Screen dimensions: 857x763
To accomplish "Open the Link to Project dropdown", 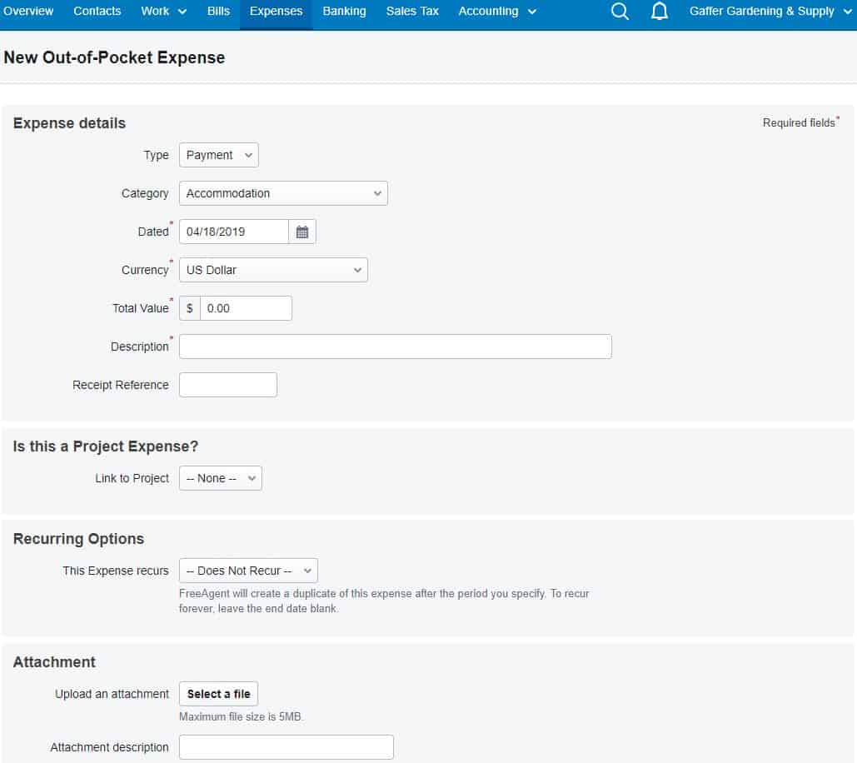I will click(x=220, y=478).
